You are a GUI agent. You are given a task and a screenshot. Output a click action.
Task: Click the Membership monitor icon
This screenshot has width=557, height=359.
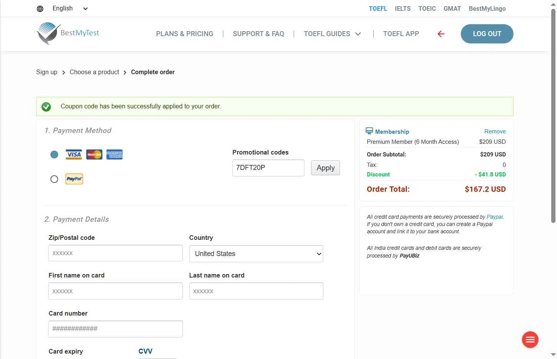coord(369,131)
